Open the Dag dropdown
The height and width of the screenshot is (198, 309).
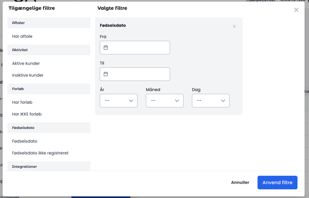[x=211, y=101]
